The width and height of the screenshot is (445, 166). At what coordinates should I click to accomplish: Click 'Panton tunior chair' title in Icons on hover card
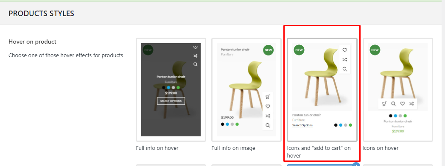tap(398, 121)
